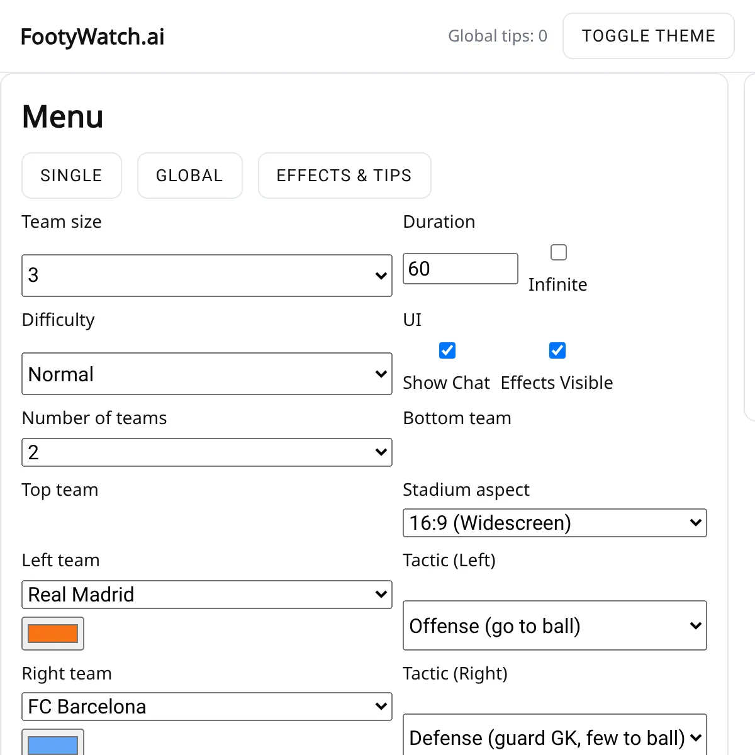This screenshot has width=755, height=755.
Task: Open the Global tab
Action: 189,176
